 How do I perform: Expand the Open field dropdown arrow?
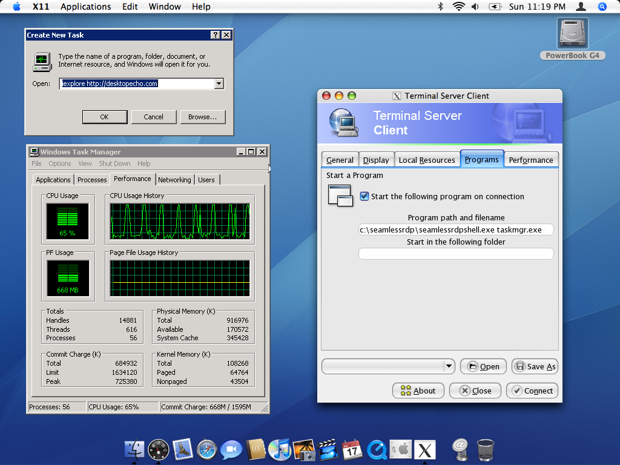pyautogui.click(x=219, y=84)
